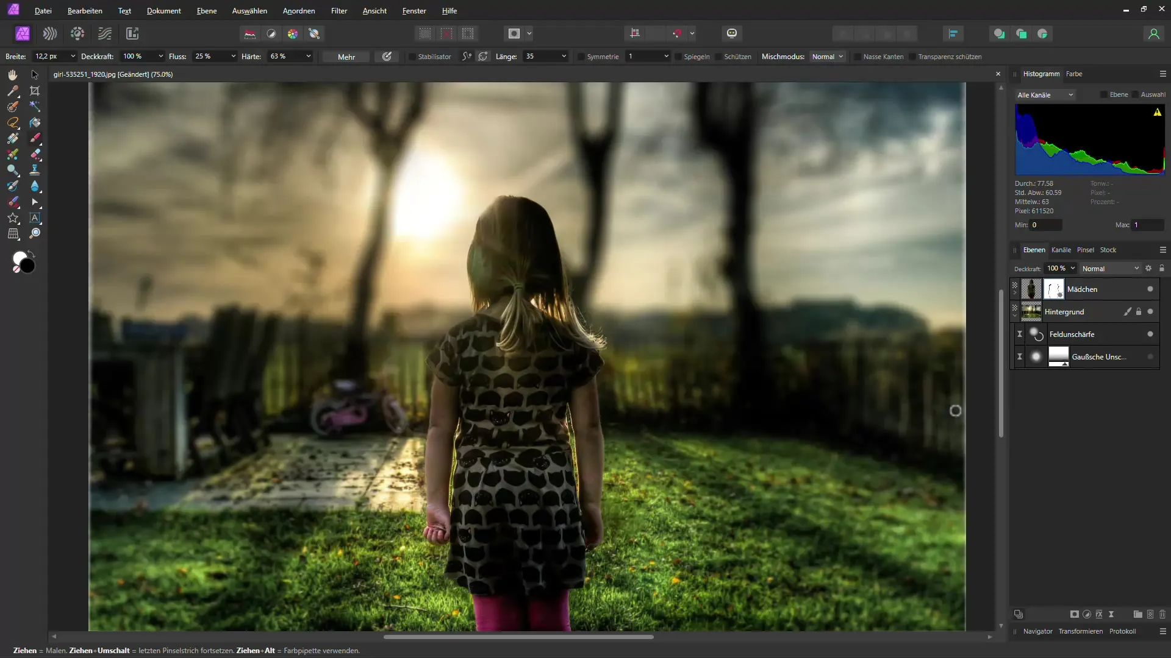1171x658 pixels.
Task: Open the Auswählen menu
Action: click(249, 11)
